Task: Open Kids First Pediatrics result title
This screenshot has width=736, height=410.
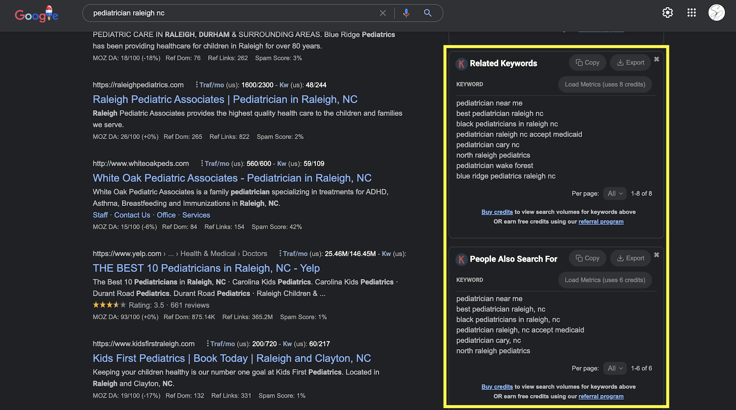Action: [x=232, y=359]
